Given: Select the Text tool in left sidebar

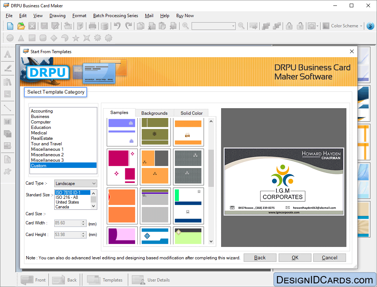Looking at the screenshot, I should click(7, 54).
